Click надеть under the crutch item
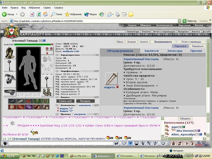This screenshot has height=159, width=212. coord(110,87)
